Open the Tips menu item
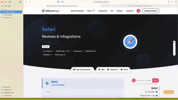This screenshot has height=100, width=178. pos(112,11)
